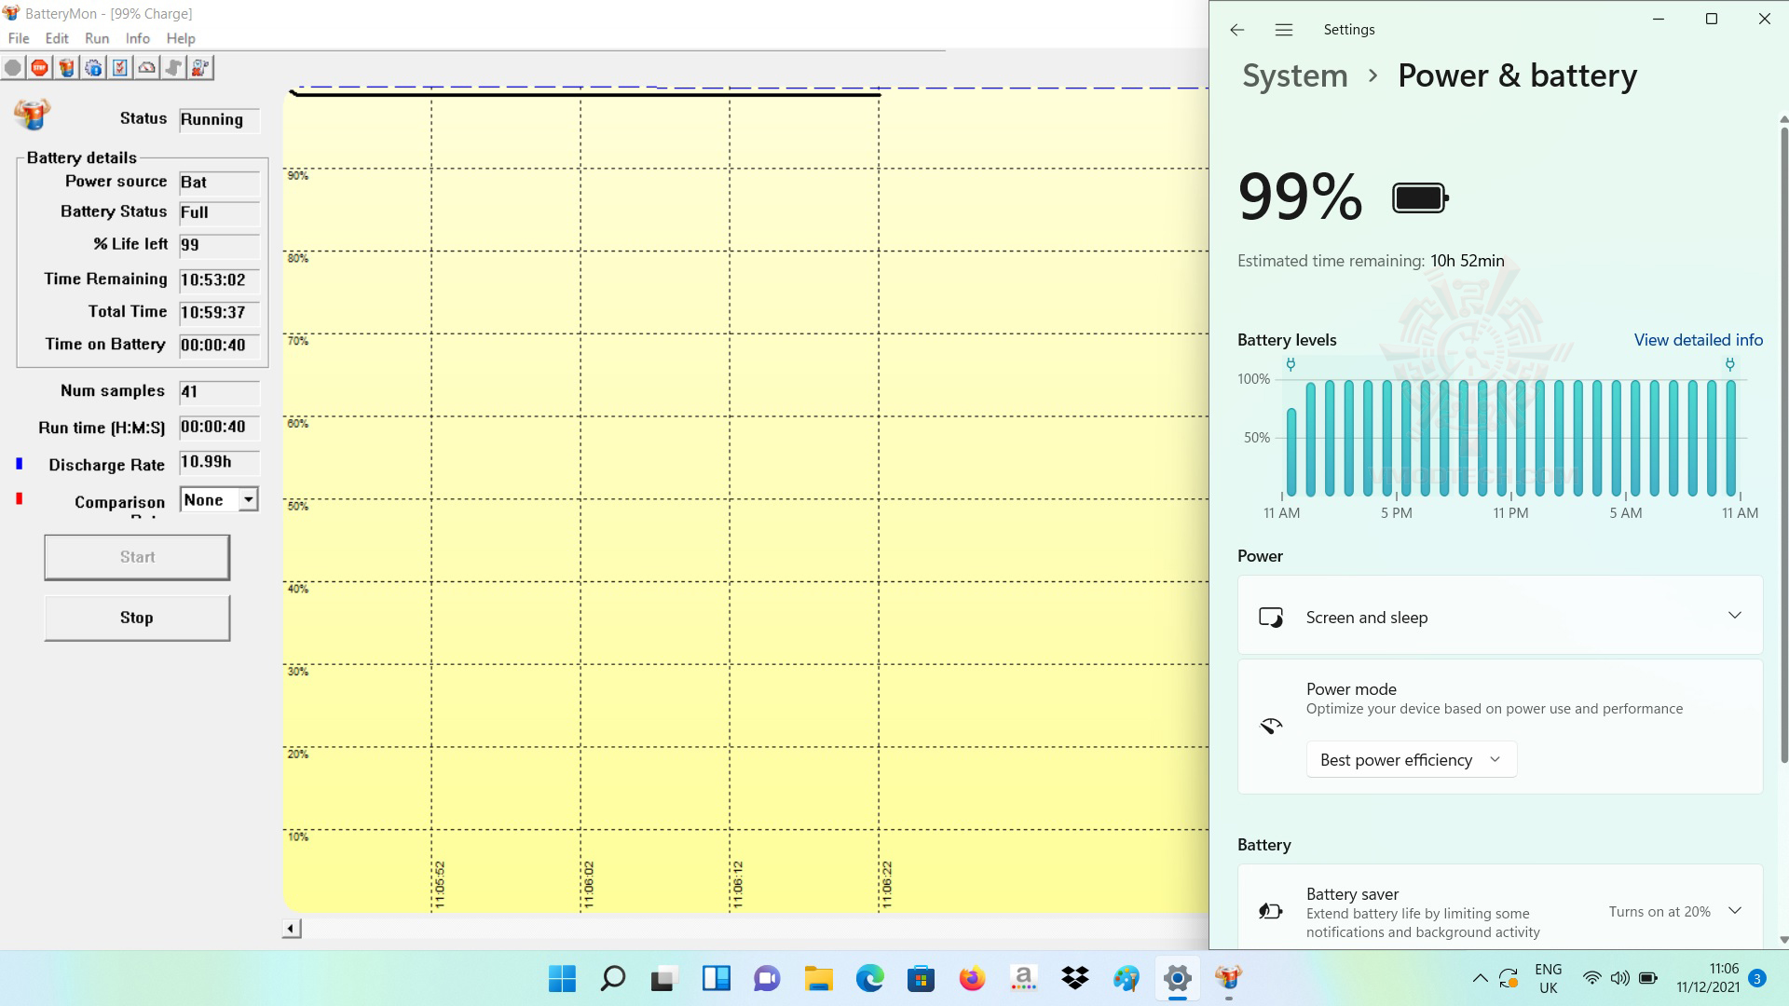
Task: Open the Info menu
Action: click(137, 38)
